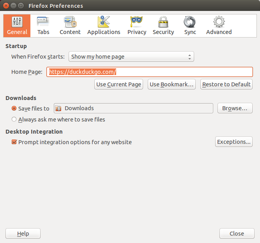This screenshot has height=243, width=260.
Task: Select the Tabs preferences icon
Action: coord(43,22)
